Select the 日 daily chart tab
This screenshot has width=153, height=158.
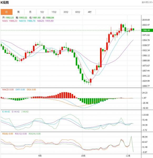7,12
